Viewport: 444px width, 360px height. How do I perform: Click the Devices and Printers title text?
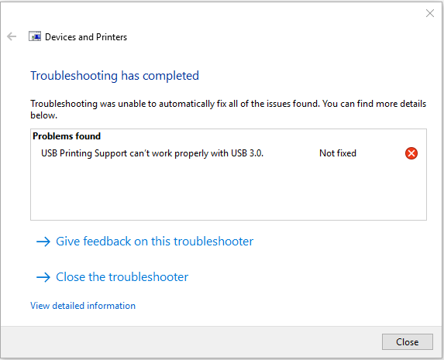[x=86, y=37]
